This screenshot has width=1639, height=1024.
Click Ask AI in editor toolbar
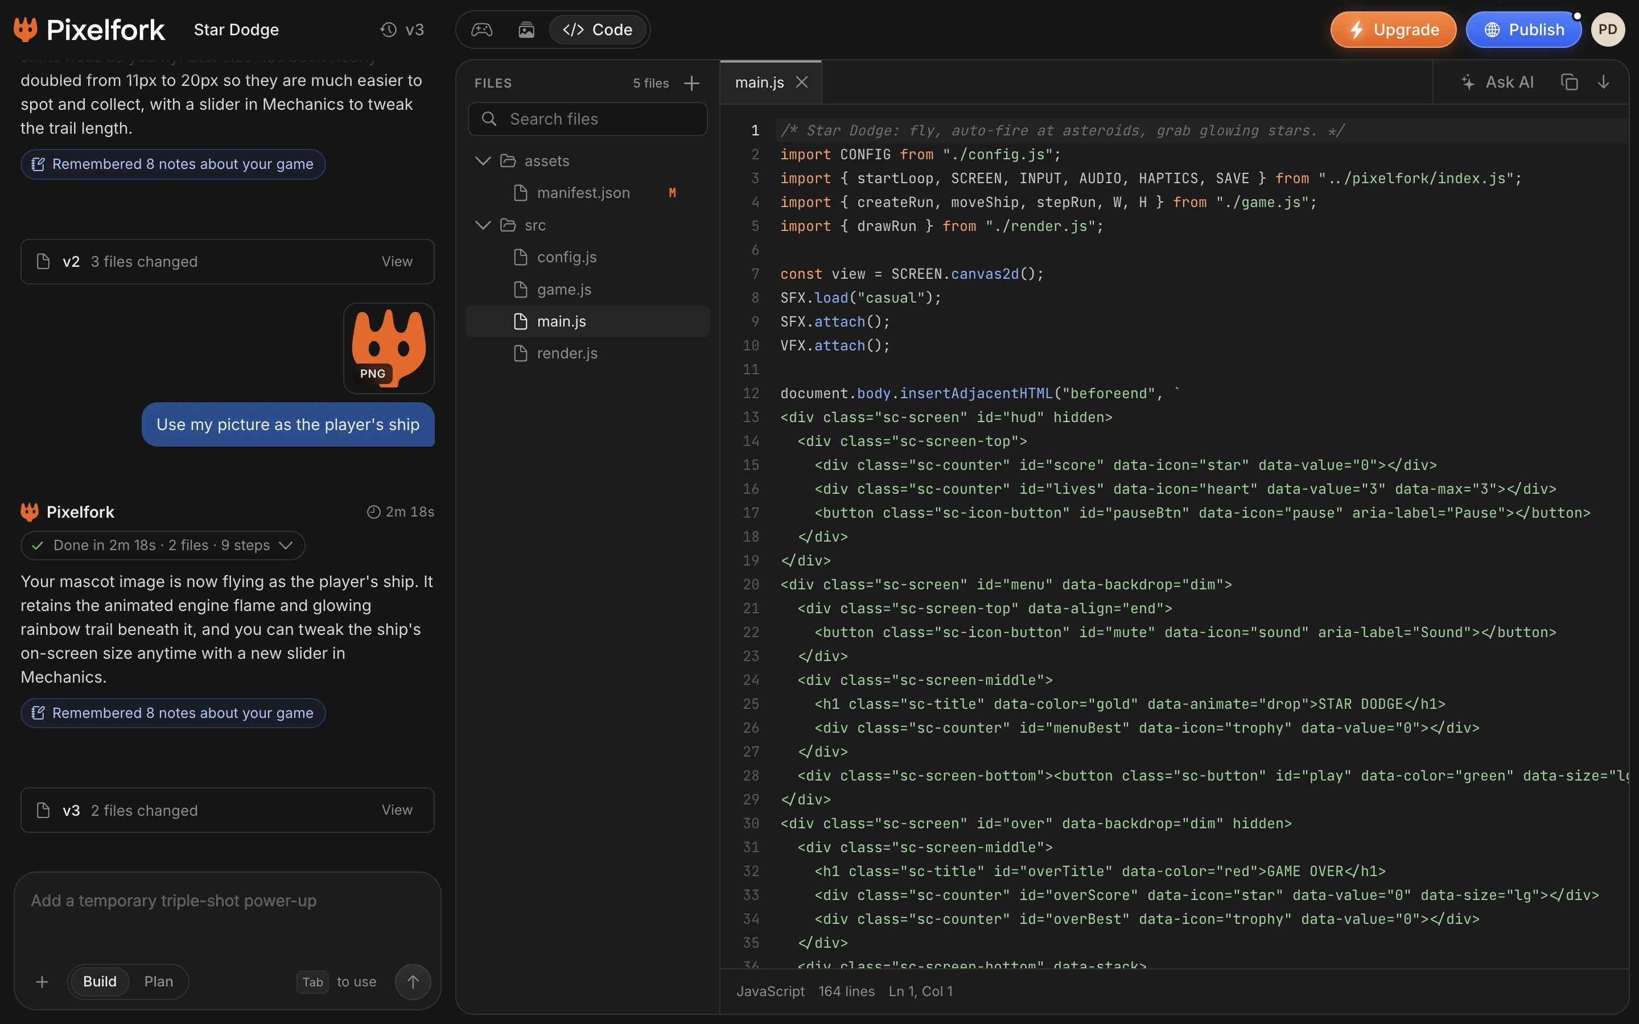[1497, 82]
